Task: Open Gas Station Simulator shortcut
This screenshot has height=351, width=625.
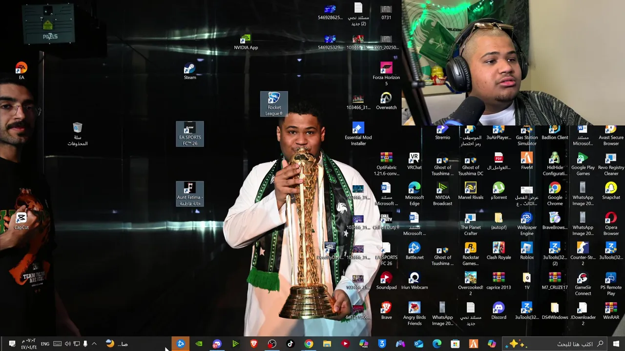Action: (527, 136)
